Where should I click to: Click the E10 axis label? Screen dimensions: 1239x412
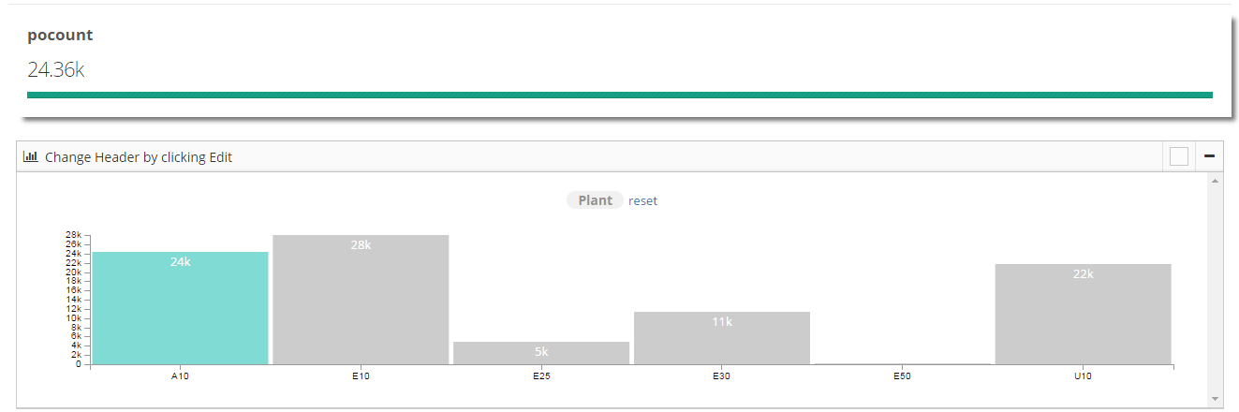[x=361, y=375]
